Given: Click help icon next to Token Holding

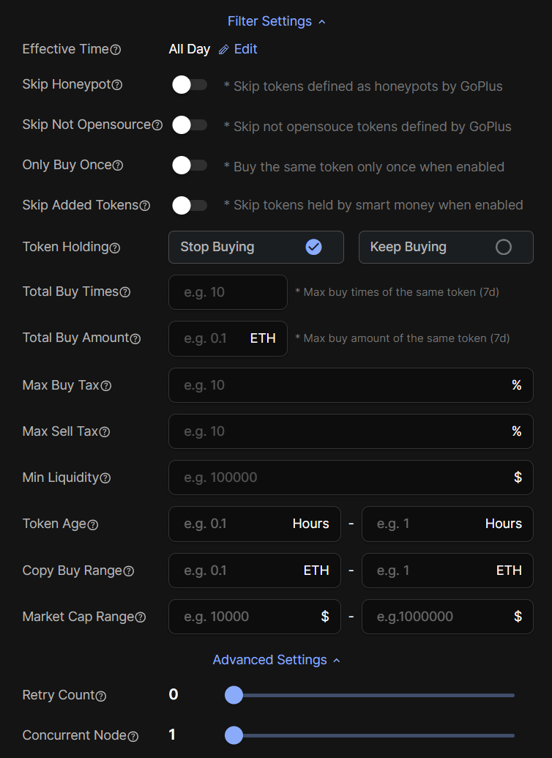Looking at the screenshot, I should pyautogui.click(x=115, y=248).
